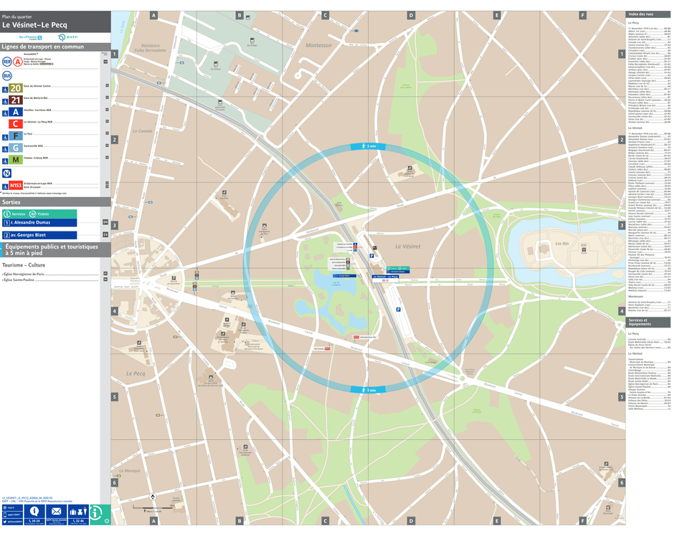Click the RER A line badge
This screenshot has width=677, height=536.
17,62
